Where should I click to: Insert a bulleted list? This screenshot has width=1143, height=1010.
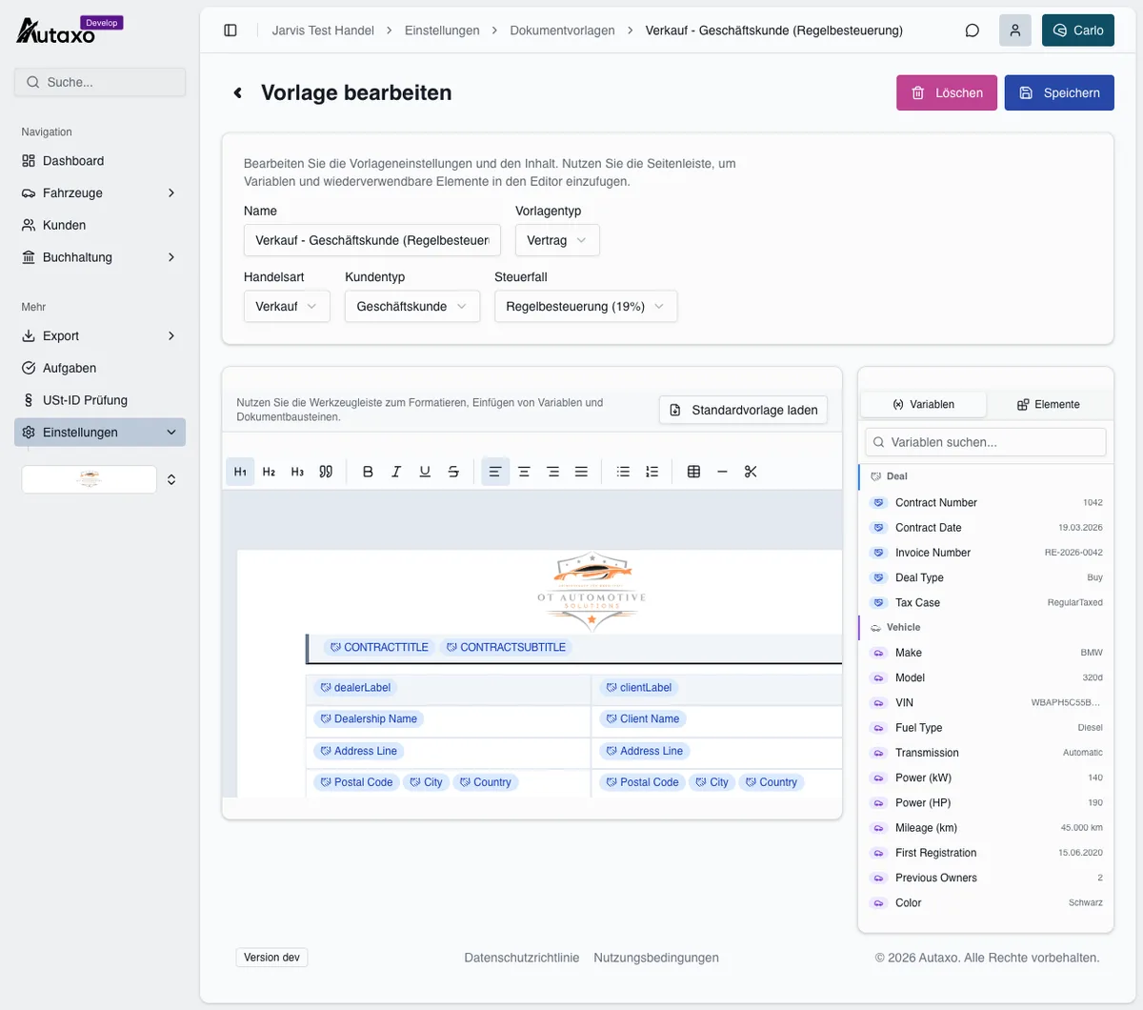coord(623,472)
